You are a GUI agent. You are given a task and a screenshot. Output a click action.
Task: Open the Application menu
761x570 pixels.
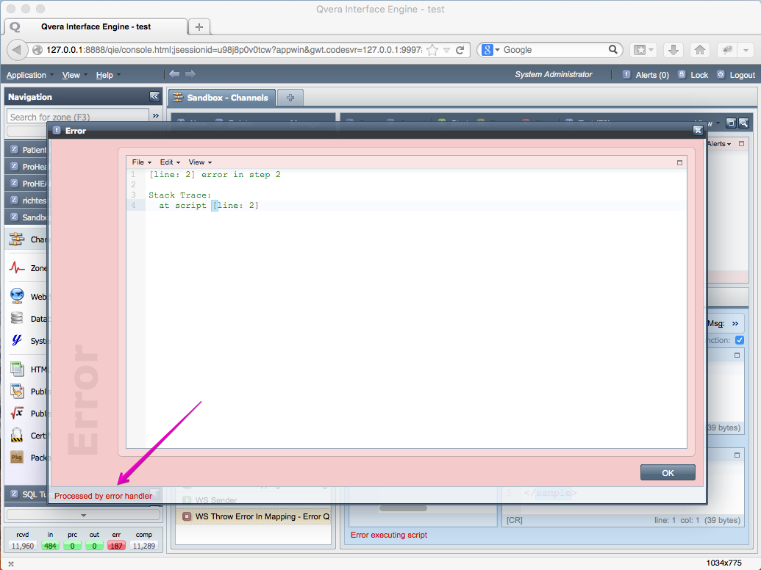pyautogui.click(x=29, y=75)
